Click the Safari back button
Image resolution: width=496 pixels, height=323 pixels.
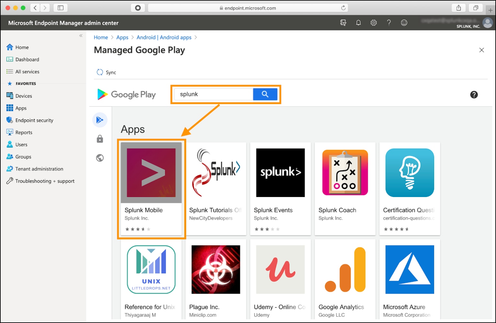pos(35,8)
